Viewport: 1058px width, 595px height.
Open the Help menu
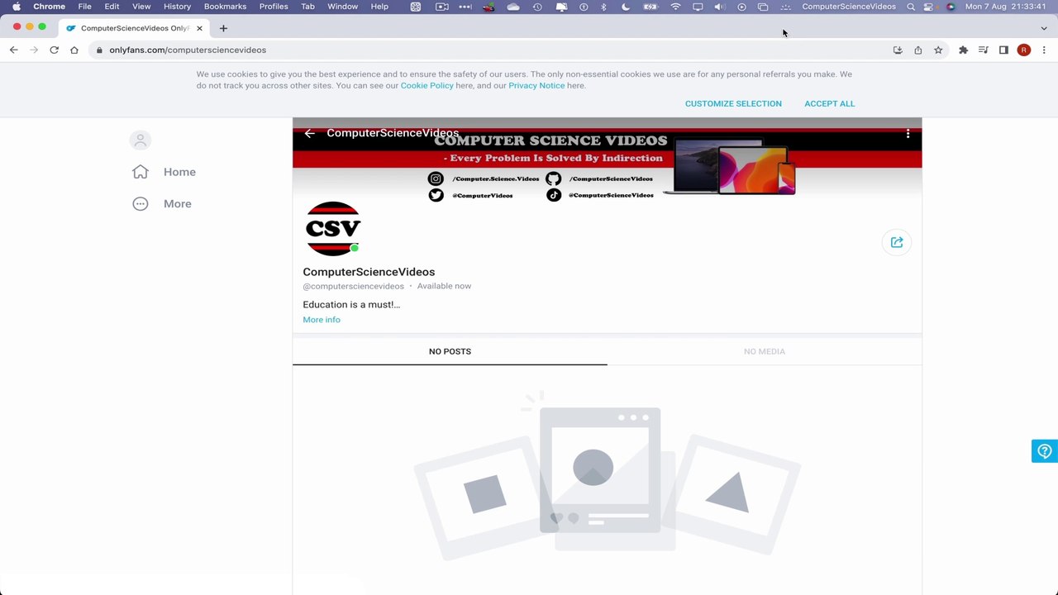coord(379,7)
